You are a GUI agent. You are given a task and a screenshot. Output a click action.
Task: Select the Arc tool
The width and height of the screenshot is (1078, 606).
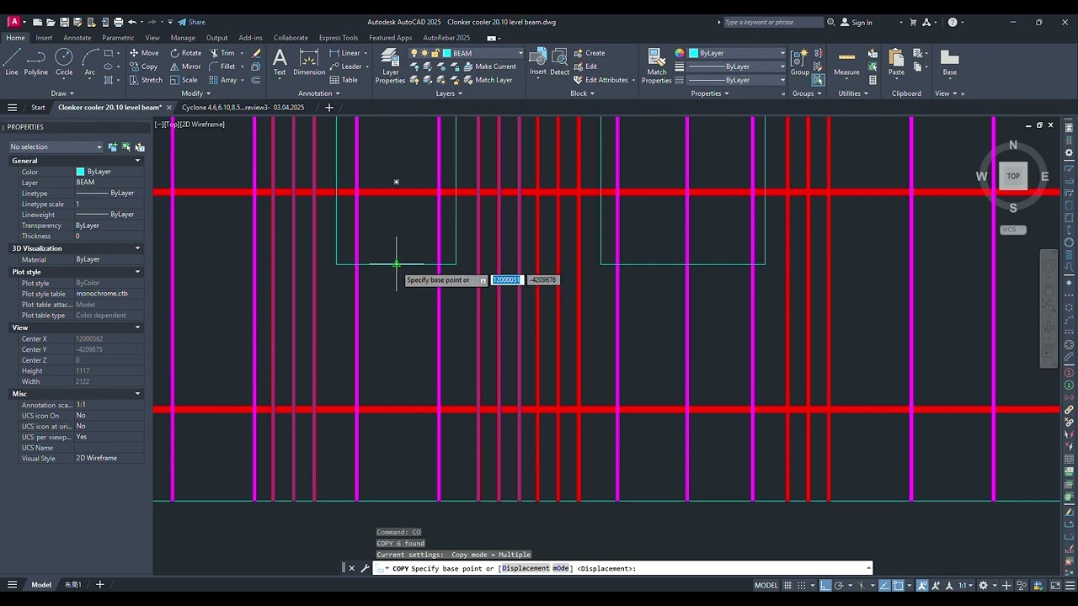pos(90,62)
